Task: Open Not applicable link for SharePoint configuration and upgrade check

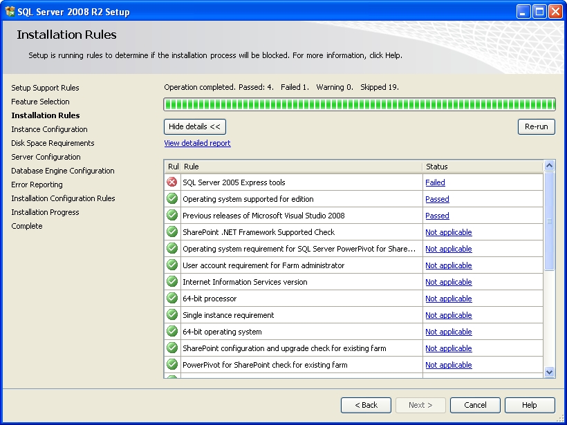Action: point(448,349)
